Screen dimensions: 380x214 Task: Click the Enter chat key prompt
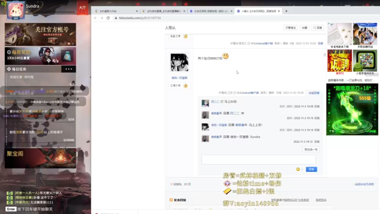pos(11,209)
